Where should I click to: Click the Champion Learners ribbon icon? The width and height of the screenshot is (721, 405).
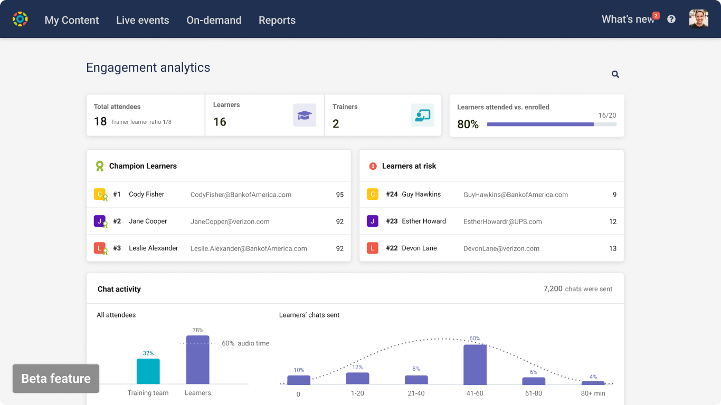pos(99,166)
